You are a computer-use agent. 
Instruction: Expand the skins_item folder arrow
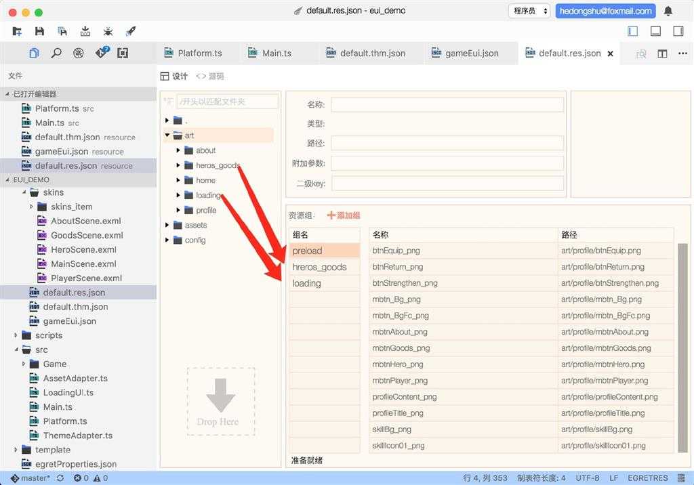31,207
